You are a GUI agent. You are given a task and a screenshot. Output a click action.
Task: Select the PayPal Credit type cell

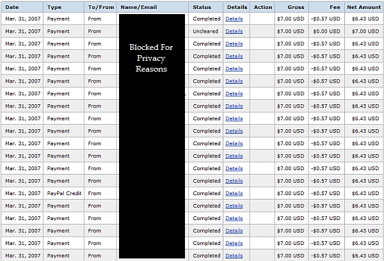click(63, 193)
